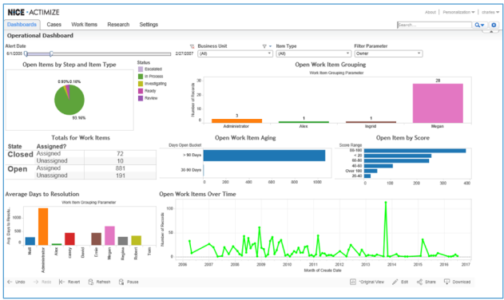Expand the Personalization menu

[458, 12]
